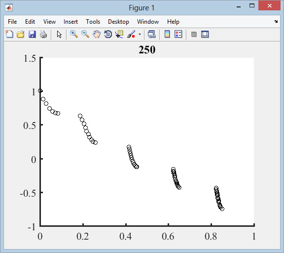Click the New Figure icon

pos(9,34)
